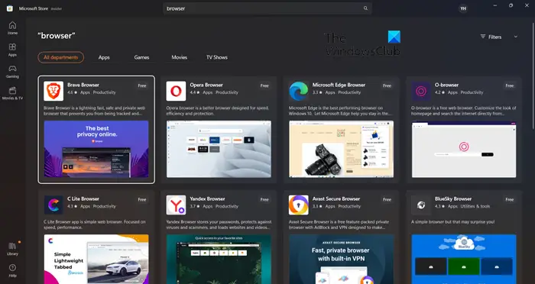Click the Brave Browser lion icon
Screen dimensions: 535x284
pos(53,91)
